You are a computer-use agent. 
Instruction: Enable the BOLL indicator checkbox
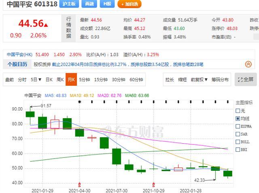pyautogui.click(x=238, y=142)
